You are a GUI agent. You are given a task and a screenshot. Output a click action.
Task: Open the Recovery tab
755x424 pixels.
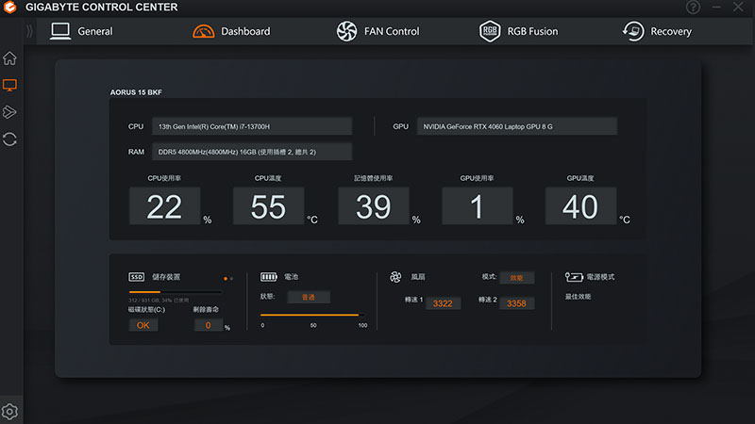(657, 31)
